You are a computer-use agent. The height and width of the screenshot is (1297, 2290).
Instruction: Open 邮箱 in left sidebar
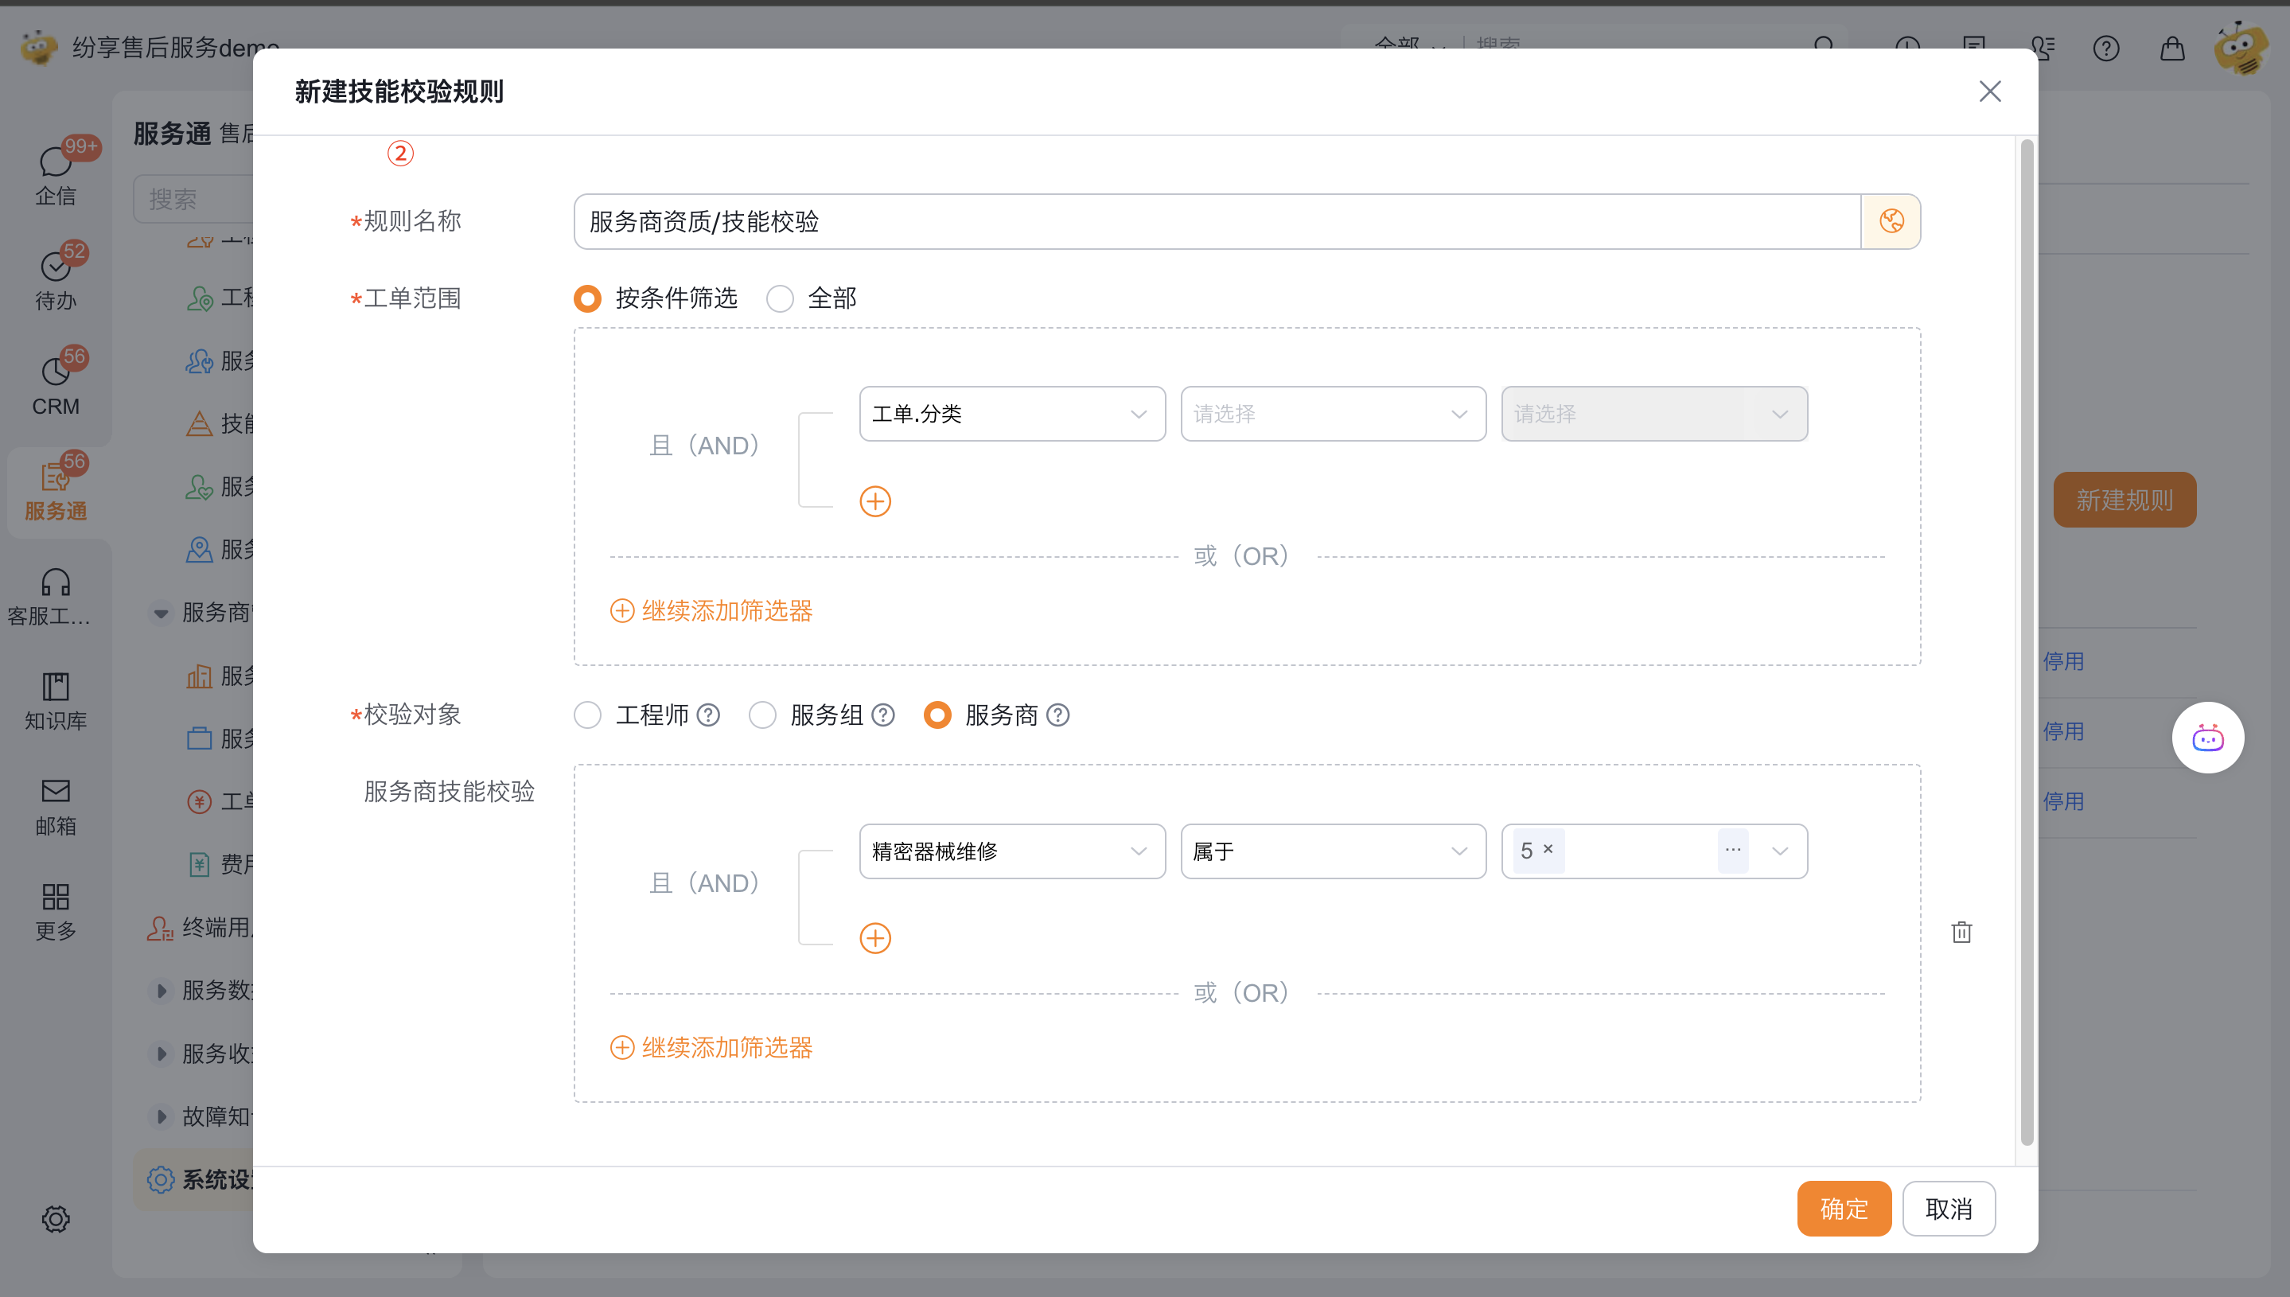(55, 805)
